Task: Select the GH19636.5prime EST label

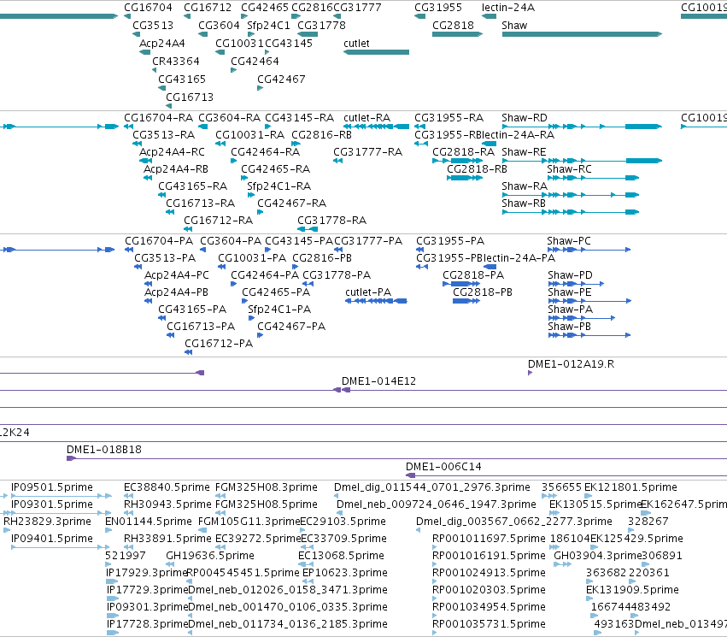Action: 210,557
